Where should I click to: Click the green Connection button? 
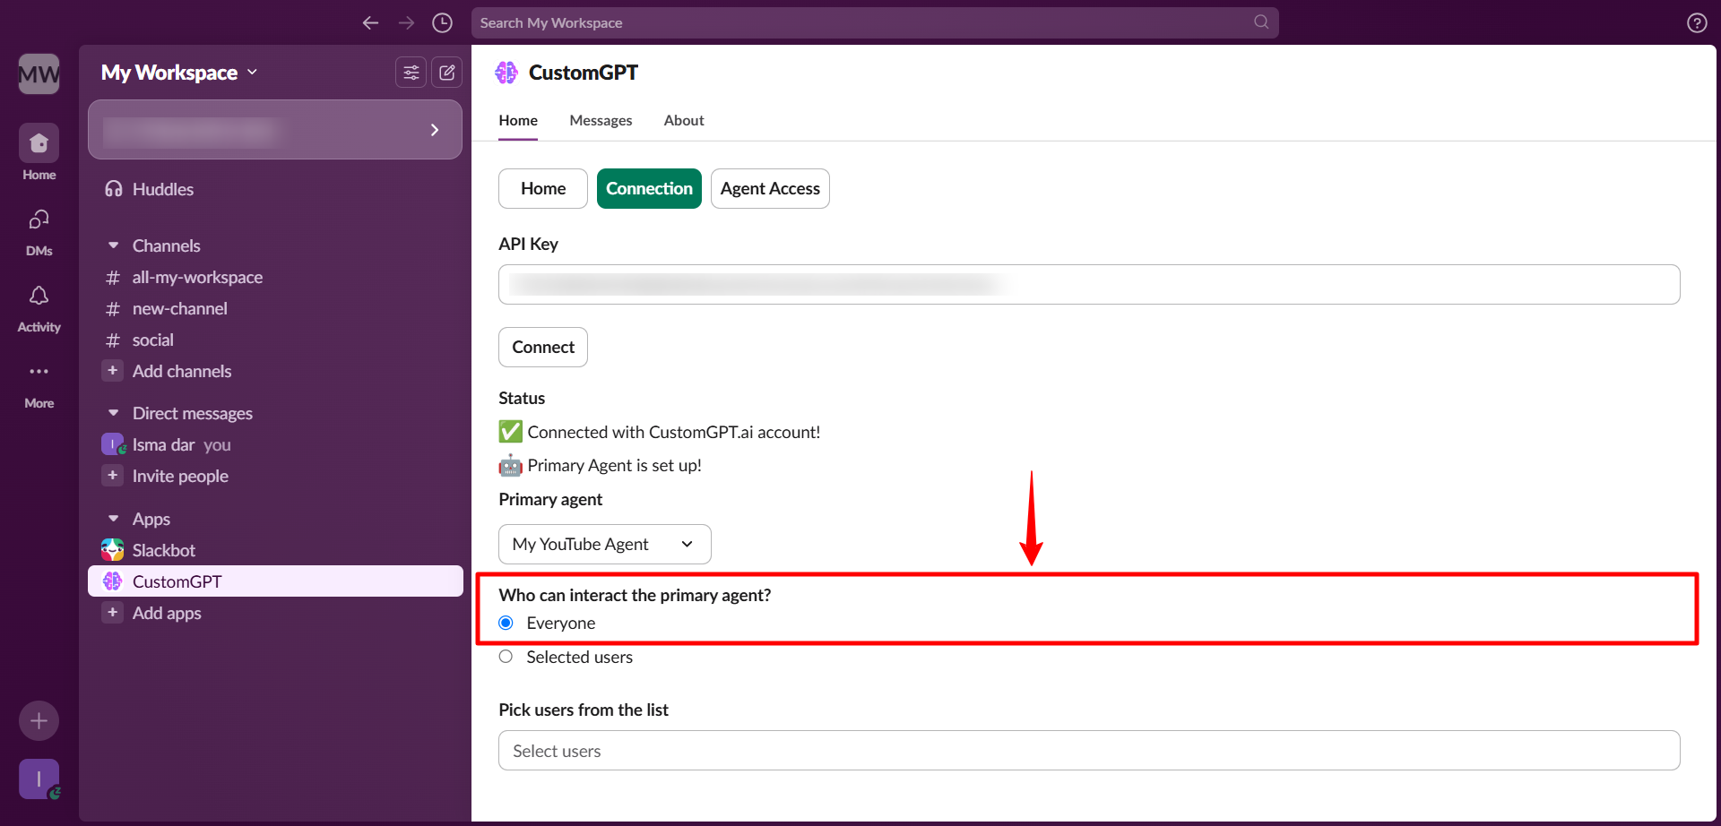click(649, 188)
